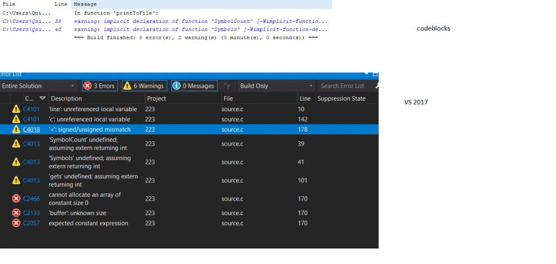Click the Search Error List field
The image size is (556, 264).
click(x=345, y=86)
